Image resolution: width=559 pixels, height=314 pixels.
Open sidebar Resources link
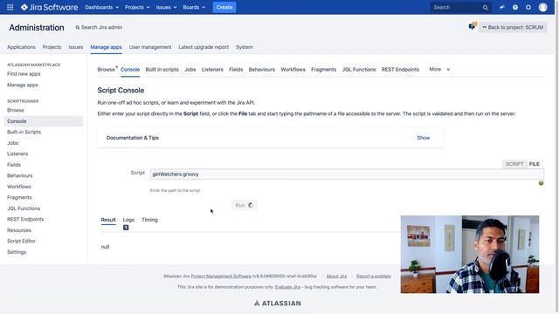point(19,230)
